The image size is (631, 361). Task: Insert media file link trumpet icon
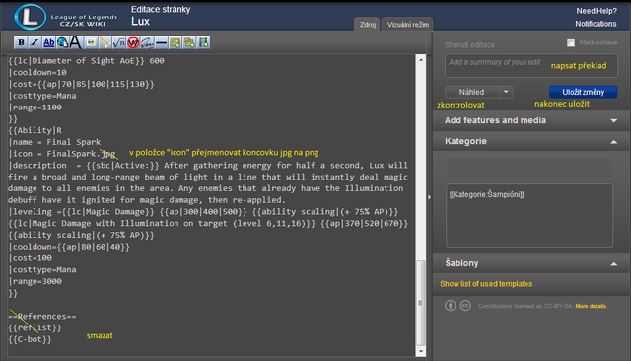pos(105,42)
